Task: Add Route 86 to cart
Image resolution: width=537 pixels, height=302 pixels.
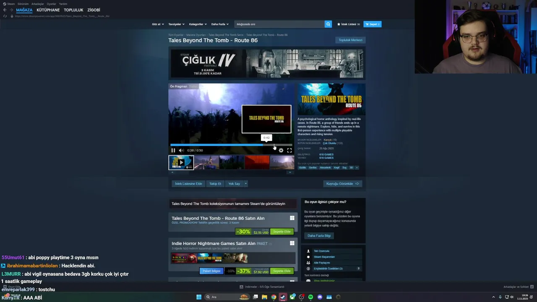Action: (x=282, y=232)
